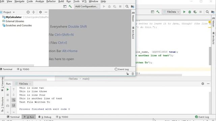
Task: Open the Help menu
Action: coord(103,1)
